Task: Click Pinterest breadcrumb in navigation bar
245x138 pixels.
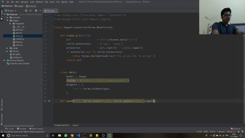Action: [7, 6]
